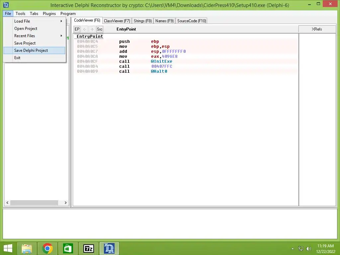Click the Src source button
The width and height of the screenshot is (340, 255).
(100, 29)
